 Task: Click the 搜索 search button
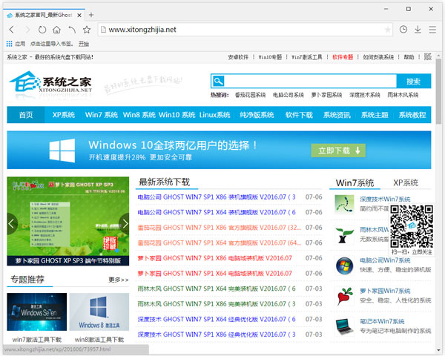pyautogui.click(x=414, y=81)
